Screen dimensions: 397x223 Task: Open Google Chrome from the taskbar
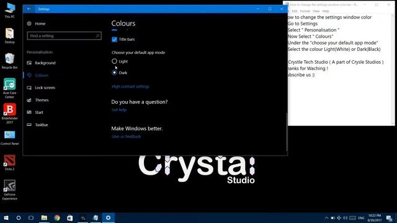click(57, 217)
